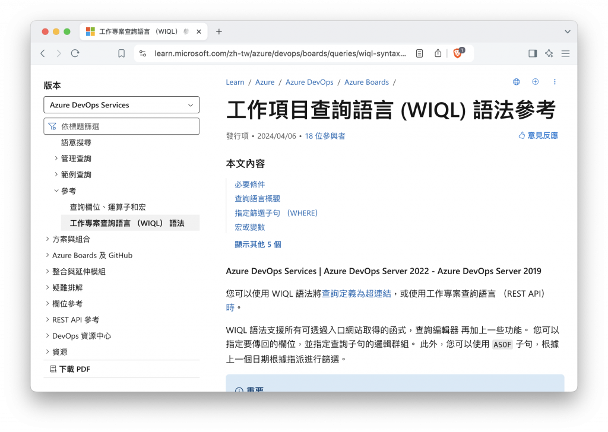The height and width of the screenshot is (432, 608).
Task: Expand Azure Boards 及 GitHub section
Action: 47,255
